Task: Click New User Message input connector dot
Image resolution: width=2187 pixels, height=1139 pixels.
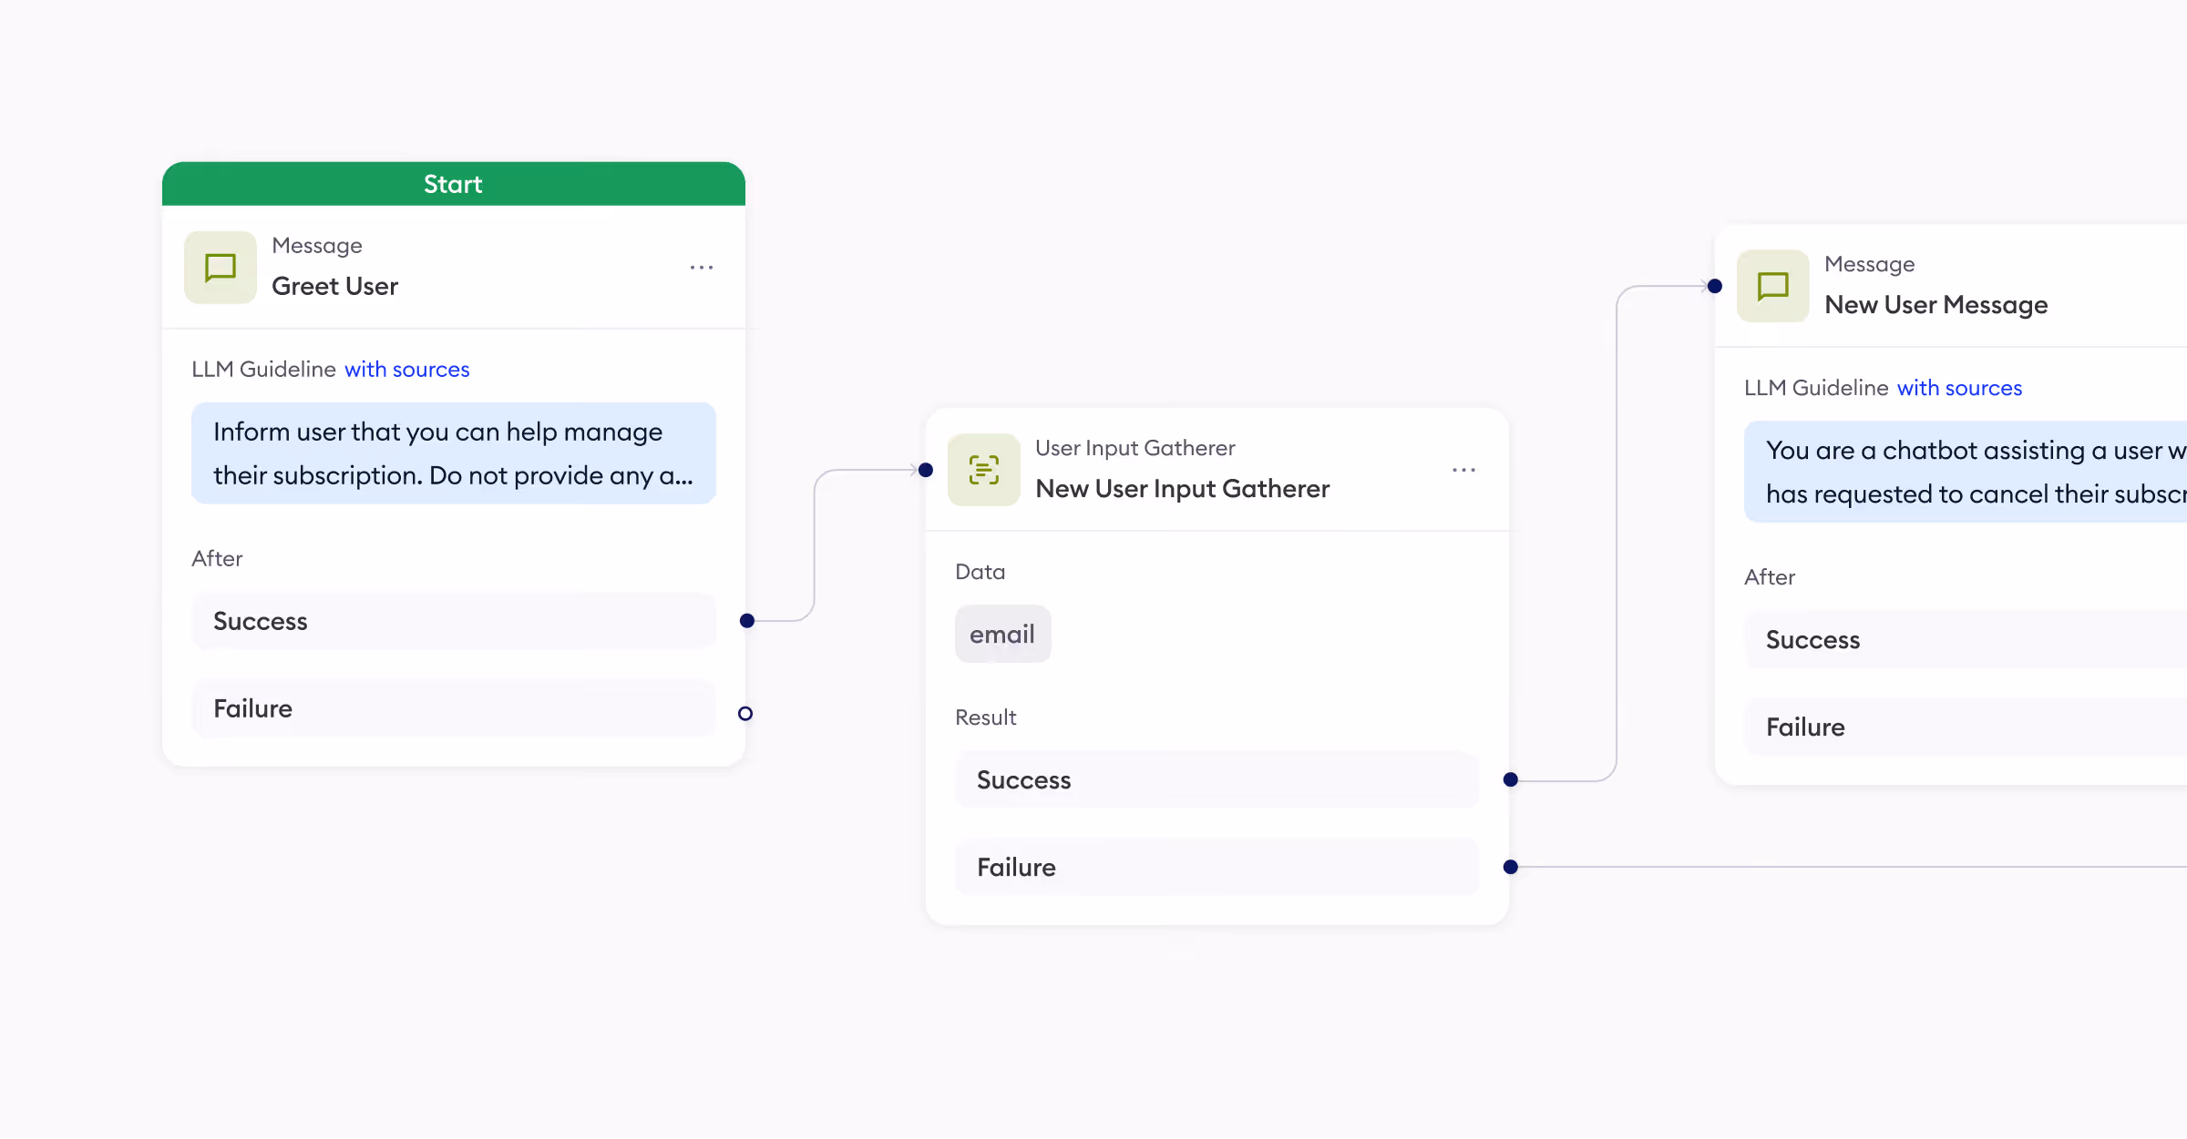Action: 1715,286
